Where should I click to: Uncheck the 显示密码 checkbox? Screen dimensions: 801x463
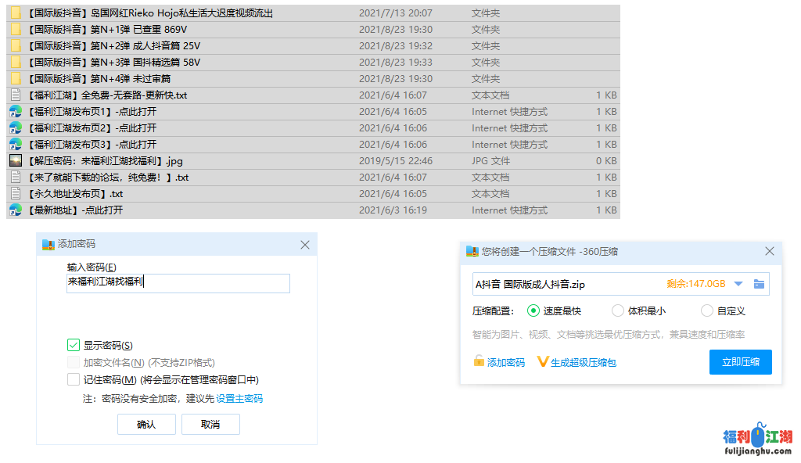click(x=74, y=345)
